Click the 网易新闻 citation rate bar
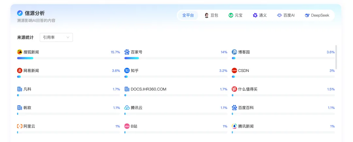This screenshot has width=353, height=142. 68,77
